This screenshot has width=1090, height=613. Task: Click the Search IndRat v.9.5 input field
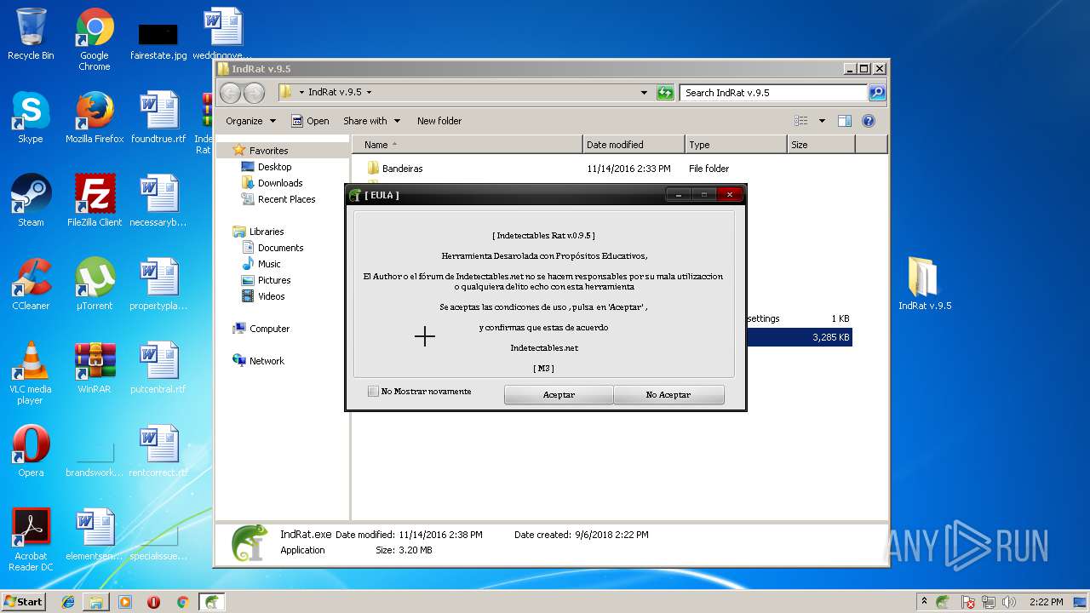(x=773, y=93)
